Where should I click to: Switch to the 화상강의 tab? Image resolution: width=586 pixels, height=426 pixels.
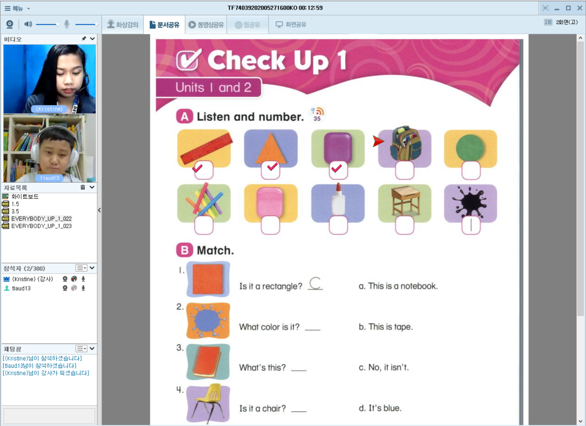[x=123, y=25]
